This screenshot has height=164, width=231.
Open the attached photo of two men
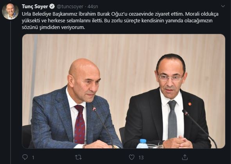click(124, 91)
